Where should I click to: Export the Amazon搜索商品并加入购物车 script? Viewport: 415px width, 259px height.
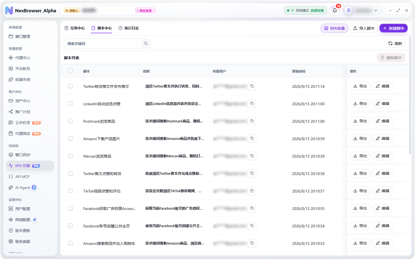tap(360, 243)
